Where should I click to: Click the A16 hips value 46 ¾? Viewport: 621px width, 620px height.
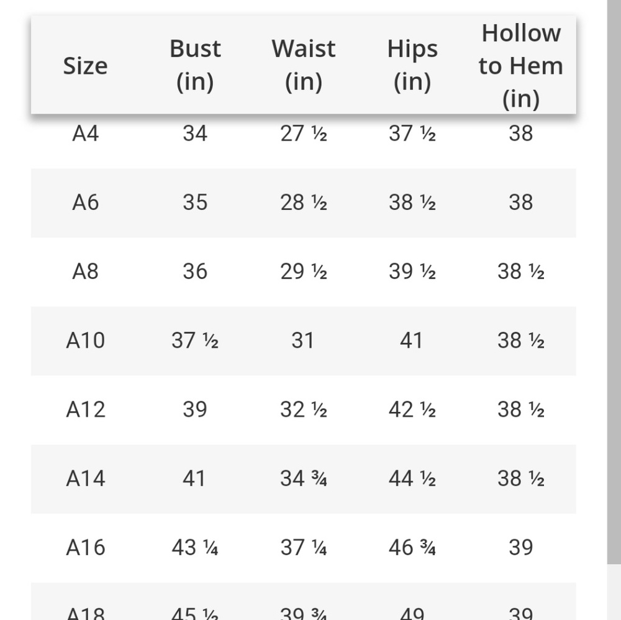click(x=412, y=547)
